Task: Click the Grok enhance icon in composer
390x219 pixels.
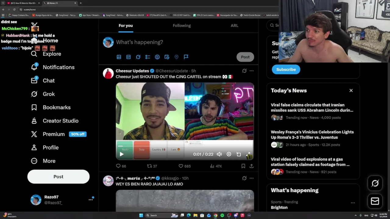Action: coord(138,57)
